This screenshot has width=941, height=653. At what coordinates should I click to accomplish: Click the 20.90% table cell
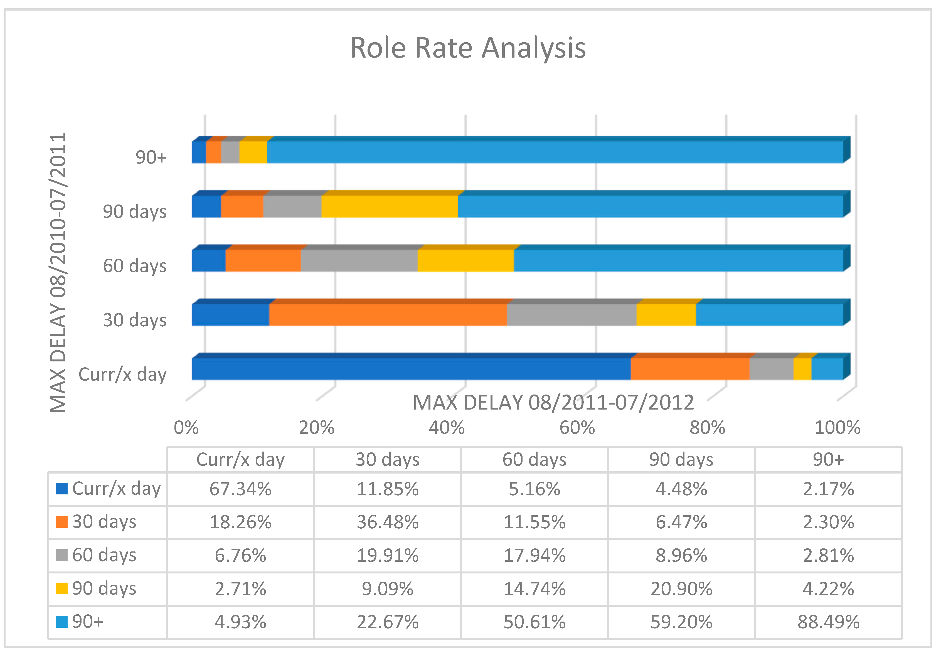point(681,589)
